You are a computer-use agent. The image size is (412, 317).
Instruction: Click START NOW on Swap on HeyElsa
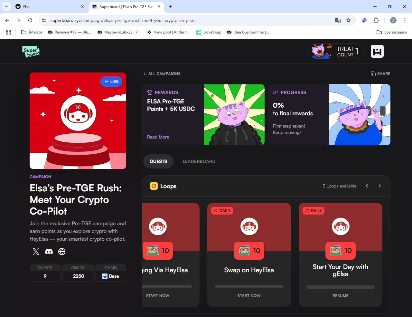click(249, 296)
